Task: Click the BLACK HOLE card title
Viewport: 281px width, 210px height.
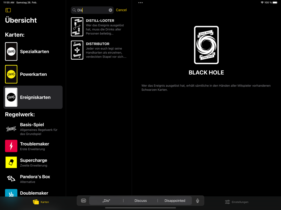Action: point(206,73)
